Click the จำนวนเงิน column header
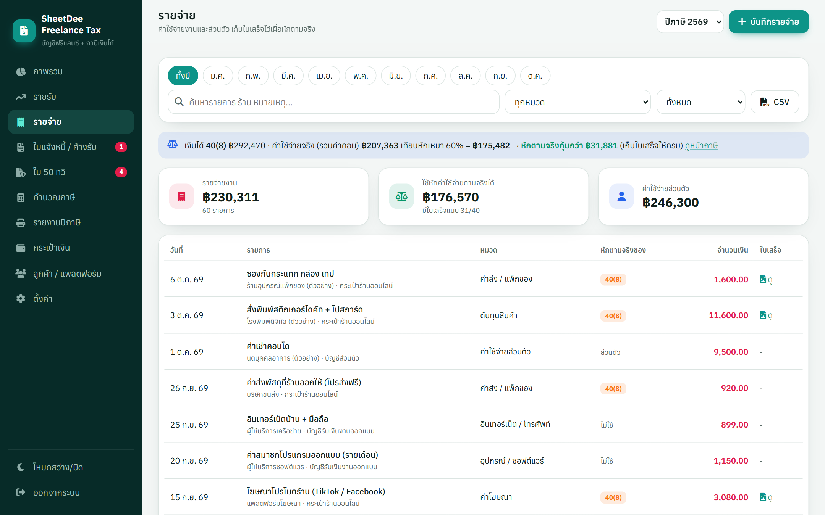The image size is (825, 515). tap(732, 250)
